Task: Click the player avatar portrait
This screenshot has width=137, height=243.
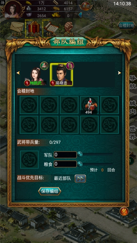Action: click(x=13, y=9)
